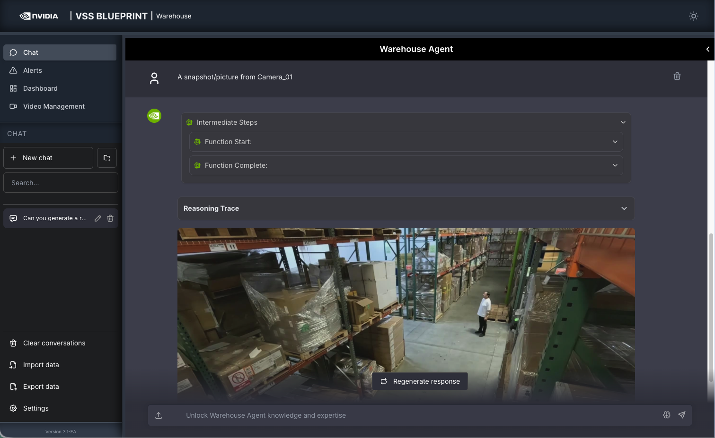Viewport: 715px width, 438px height.
Task: Start a New chat
Action: coord(48,158)
